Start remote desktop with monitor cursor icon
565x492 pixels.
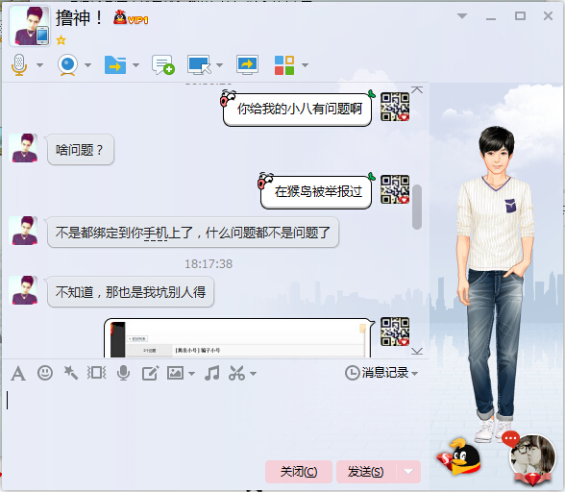(x=199, y=65)
